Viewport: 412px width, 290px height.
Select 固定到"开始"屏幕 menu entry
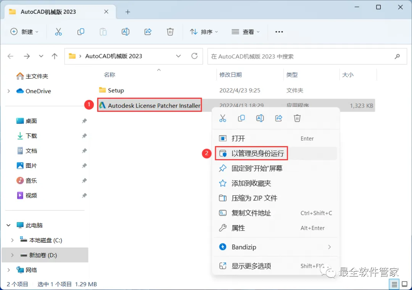coord(276,168)
